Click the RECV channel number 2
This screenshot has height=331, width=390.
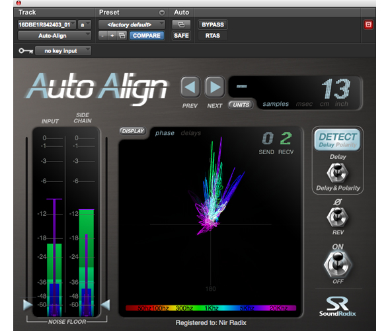[286, 138]
